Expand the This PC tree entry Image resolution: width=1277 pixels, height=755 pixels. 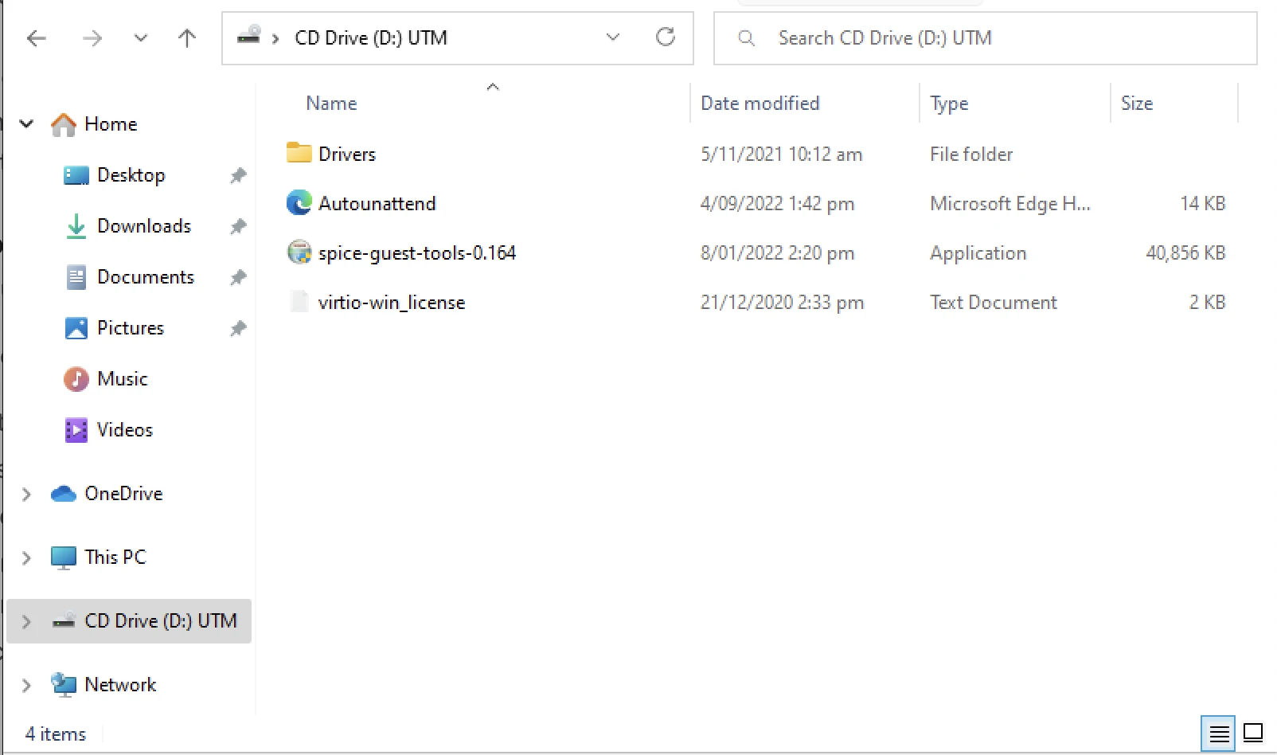pyautogui.click(x=25, y=557)
